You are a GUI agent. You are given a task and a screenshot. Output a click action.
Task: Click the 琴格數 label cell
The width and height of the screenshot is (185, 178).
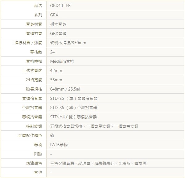pos(36,52)
